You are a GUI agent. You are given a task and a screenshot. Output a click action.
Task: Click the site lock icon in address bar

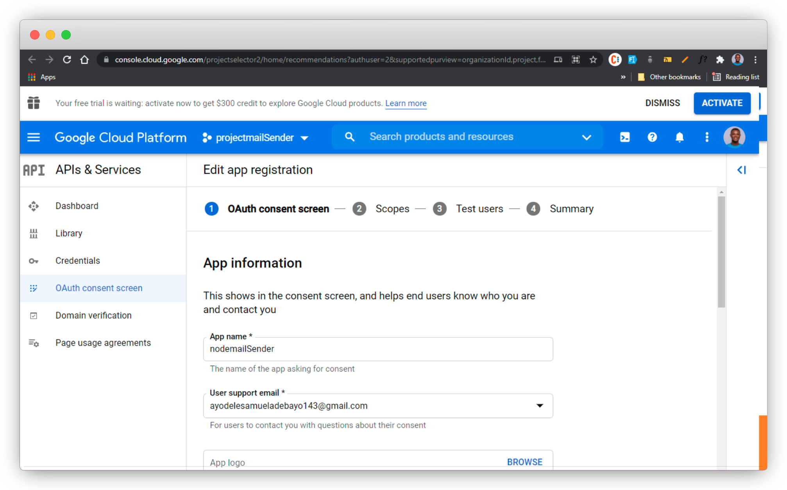(106, 59)
